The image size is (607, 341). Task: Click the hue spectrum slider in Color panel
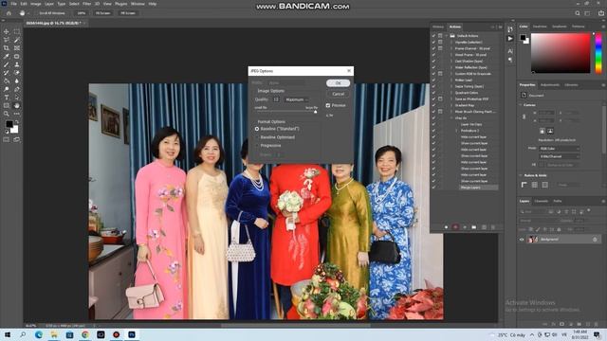pyautogui.click(x=598, y=53)
